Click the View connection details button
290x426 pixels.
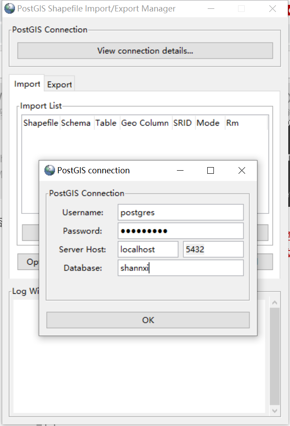coord(145,51)
